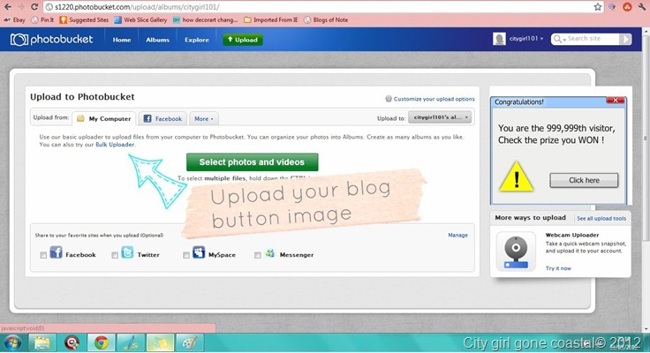
Task: Expand the More upload sources dropdown
Action: [203, 118]
